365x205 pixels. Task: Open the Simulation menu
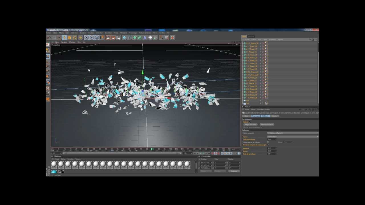tap(108, 33)
